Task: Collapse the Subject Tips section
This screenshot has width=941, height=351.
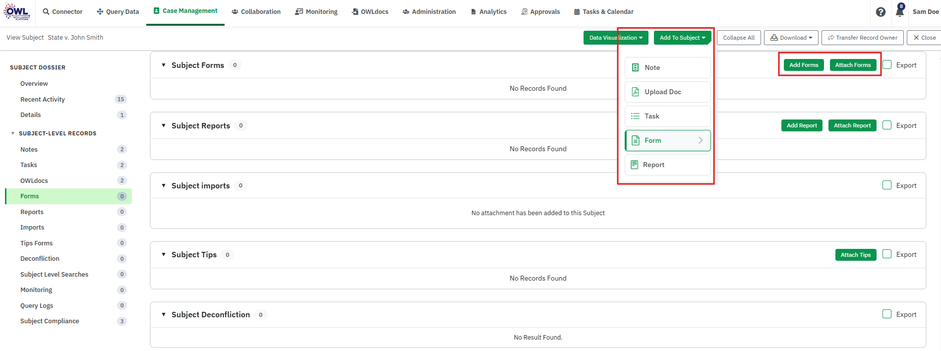Action: [x=164, y=254]
